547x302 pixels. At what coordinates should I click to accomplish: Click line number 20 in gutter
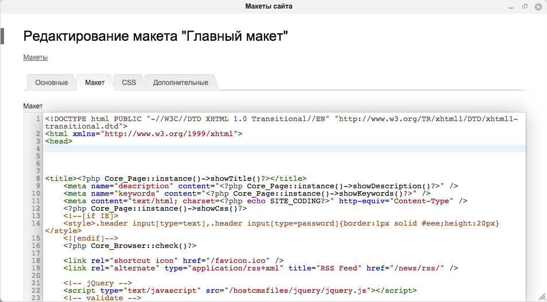coord(36,276)
